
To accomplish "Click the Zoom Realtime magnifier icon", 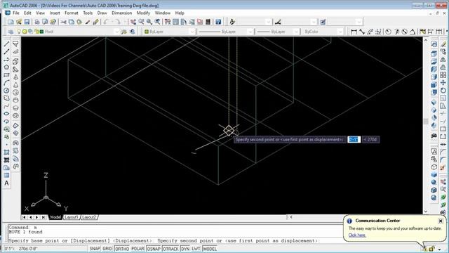I will click(x=141, y=22).
